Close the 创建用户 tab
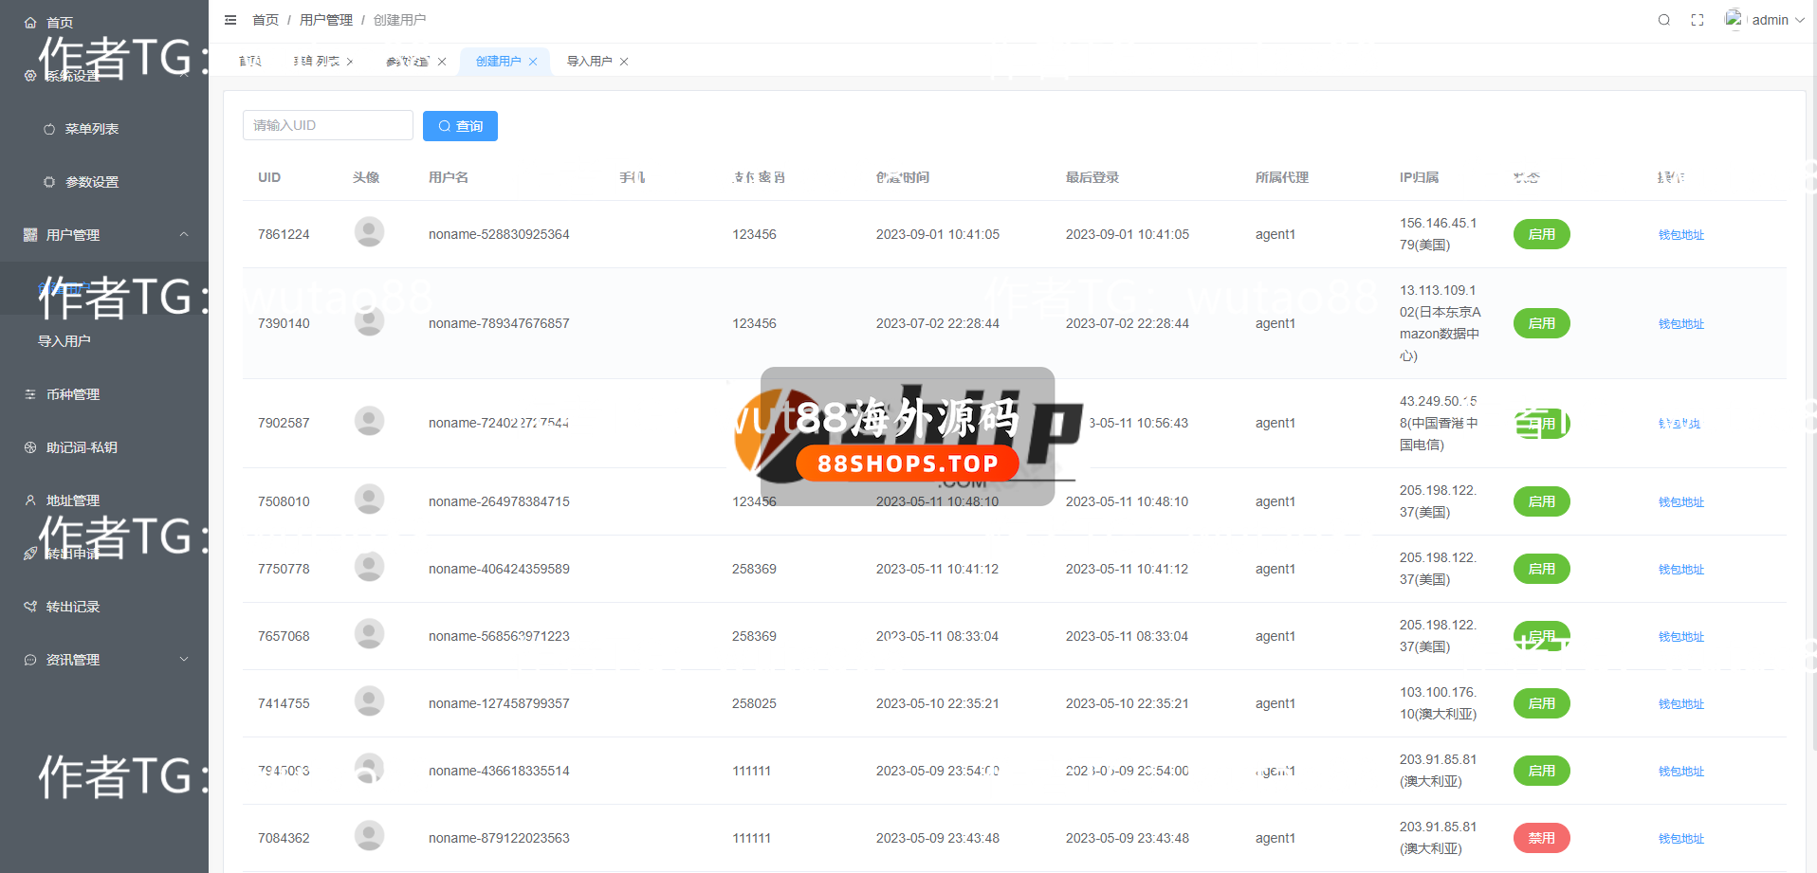The image size is (1817, 873). pos(533,62)
